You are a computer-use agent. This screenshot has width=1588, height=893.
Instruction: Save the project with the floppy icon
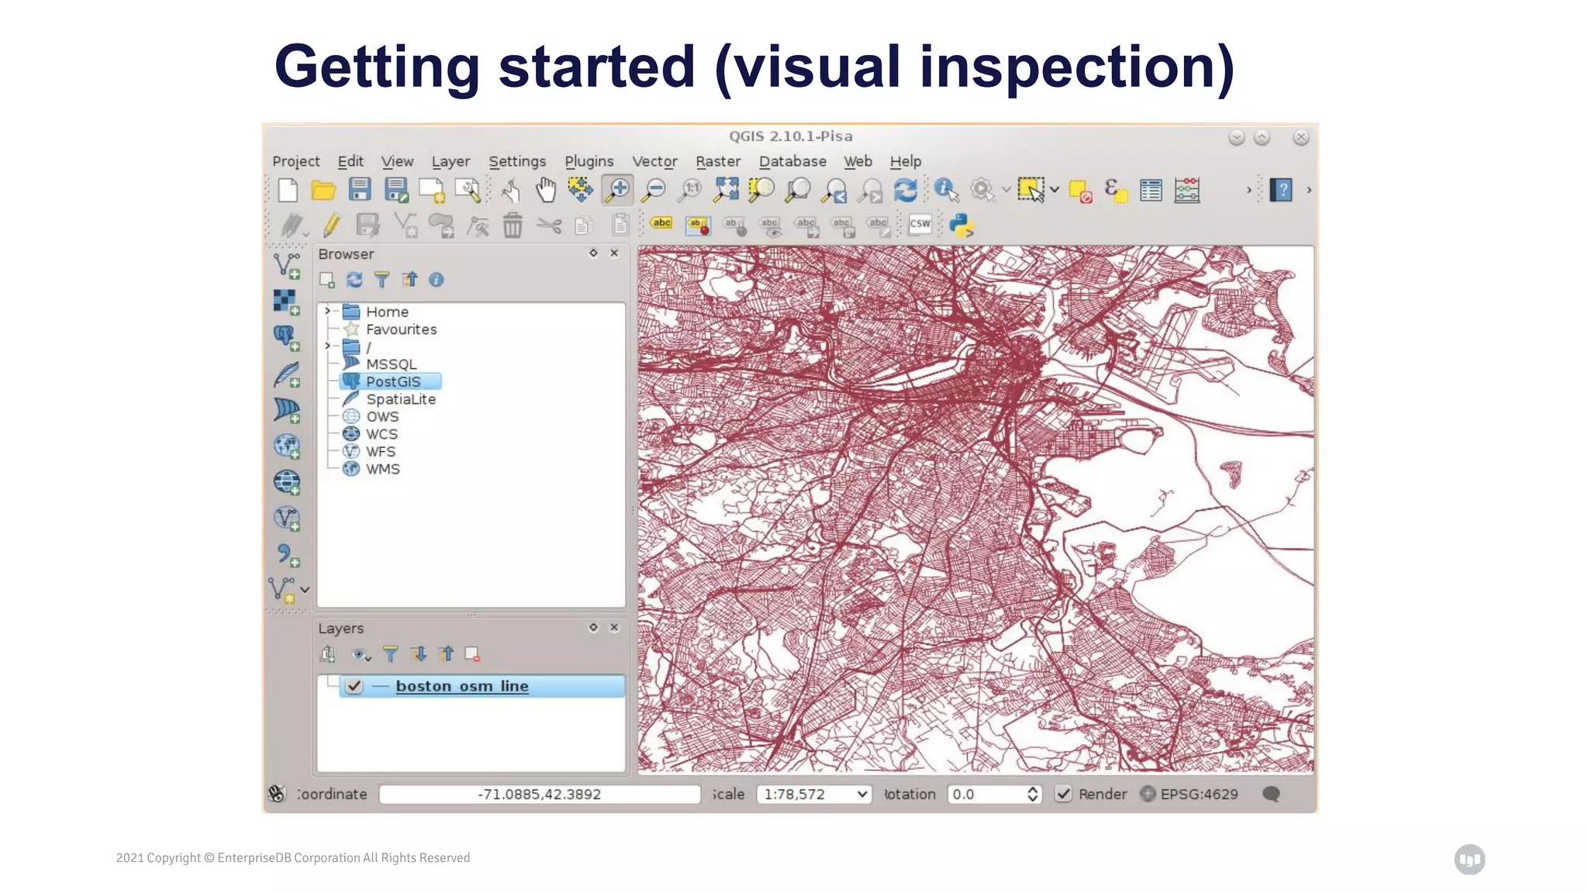point(360,190)
